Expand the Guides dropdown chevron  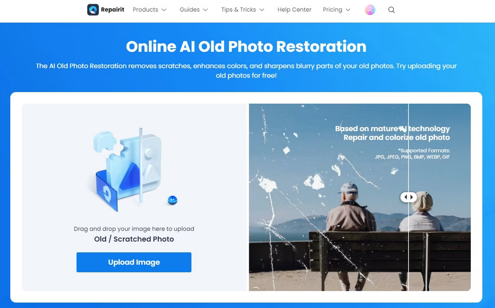[205, 10]
